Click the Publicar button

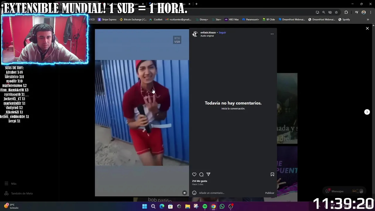(270, 193)
